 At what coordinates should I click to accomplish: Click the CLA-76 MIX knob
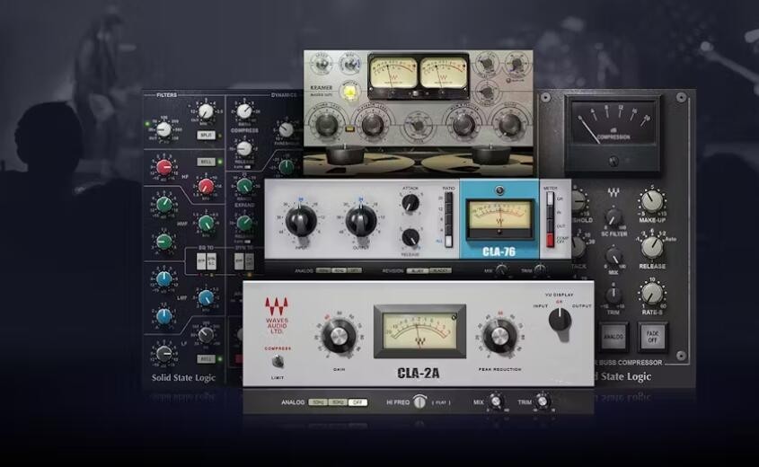(501, 270)
